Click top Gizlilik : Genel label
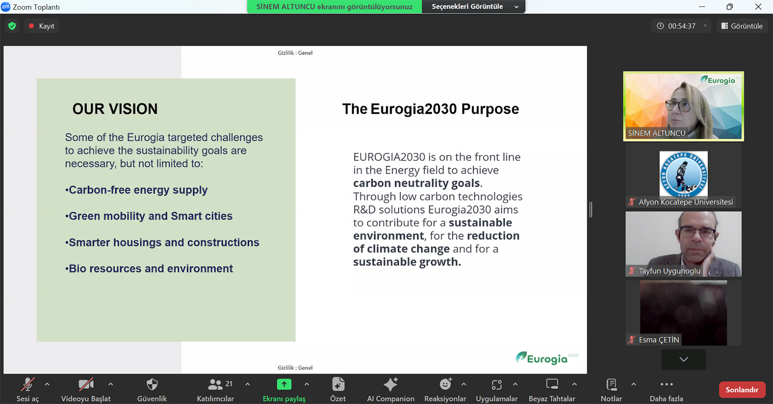773x404 pixels. (295, 53)
